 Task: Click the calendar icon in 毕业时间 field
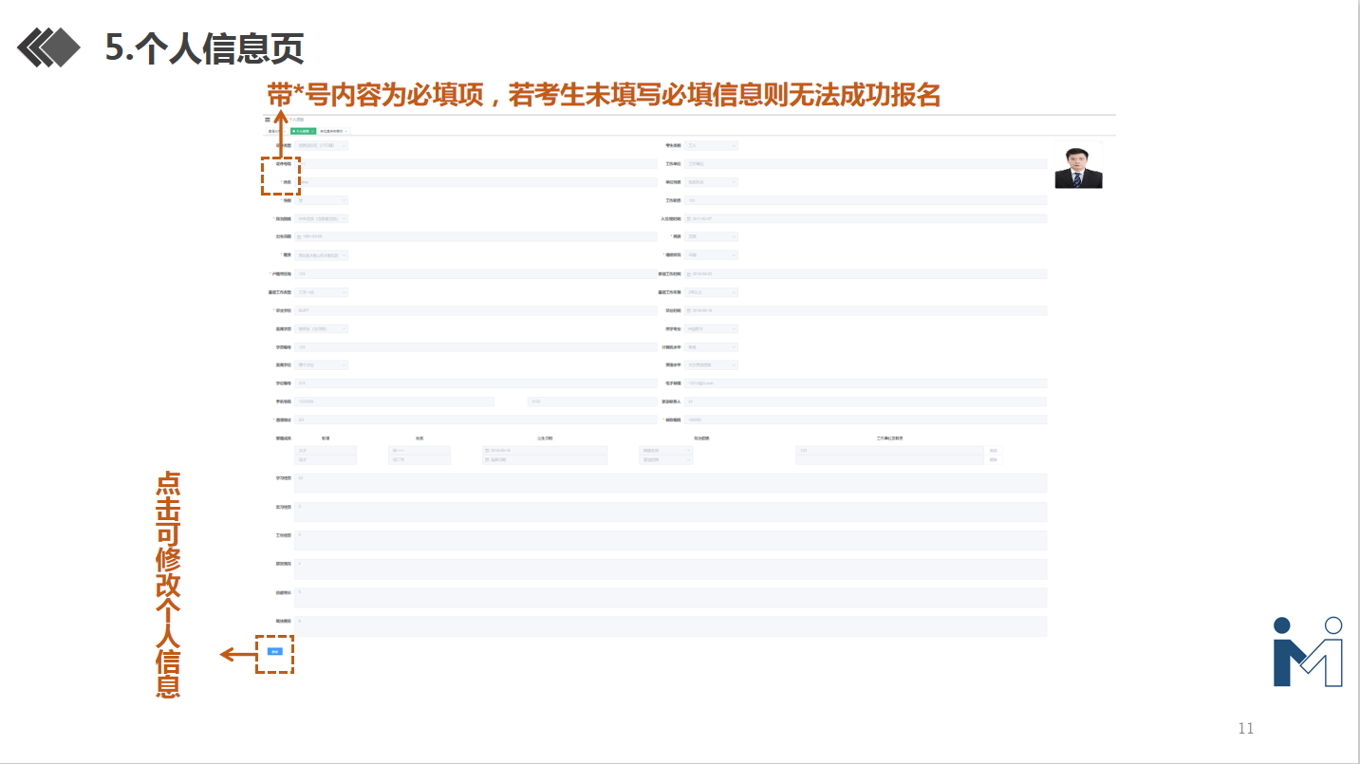pyautogui.click(x=690, y=310)
